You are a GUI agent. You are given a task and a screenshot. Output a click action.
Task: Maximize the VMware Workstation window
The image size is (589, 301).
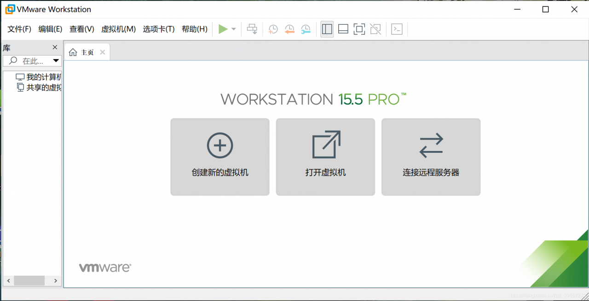click(x=545, y=9)
